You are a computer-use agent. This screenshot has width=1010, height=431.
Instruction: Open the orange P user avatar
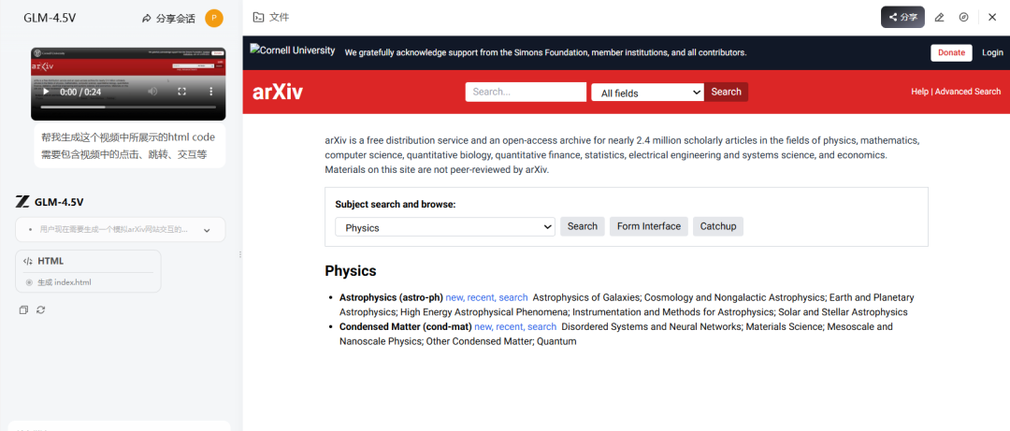(214, 19)
